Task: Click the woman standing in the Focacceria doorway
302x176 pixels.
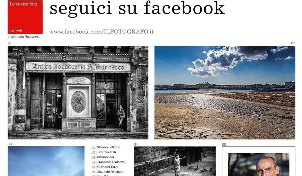Action: click(x=121, y=117)
